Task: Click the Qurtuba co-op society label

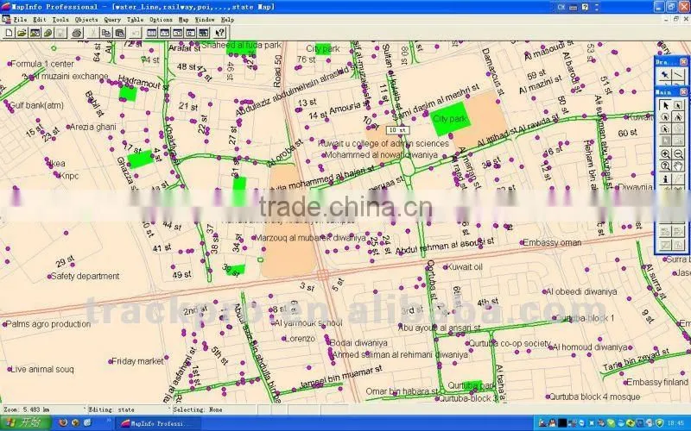Action: point(510,343)
